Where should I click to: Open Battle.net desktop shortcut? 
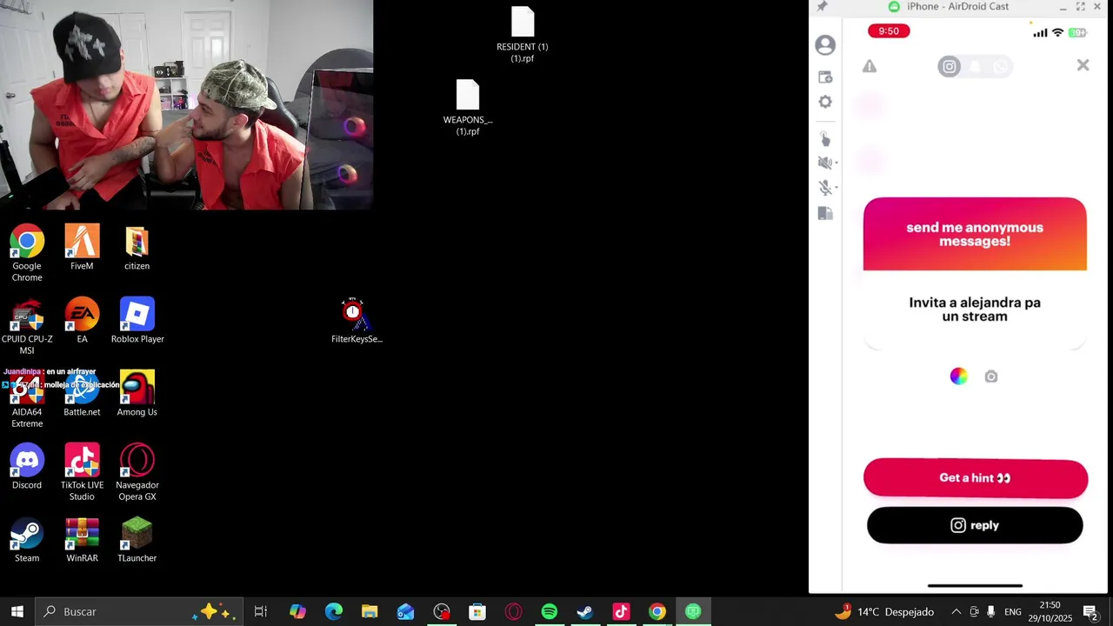coord(82,394)
